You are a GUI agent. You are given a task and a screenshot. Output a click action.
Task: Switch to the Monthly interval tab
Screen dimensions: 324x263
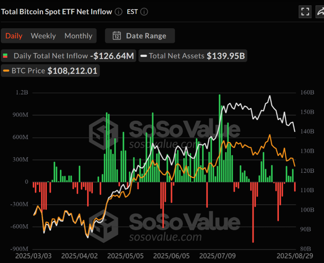tap(78, 36)
